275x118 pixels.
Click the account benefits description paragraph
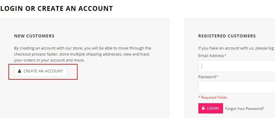(x=83, y=54)
